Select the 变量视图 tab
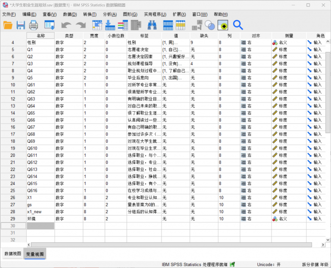Image resolution: width=331 pixels, height=268 pixels. pos(35,254)
